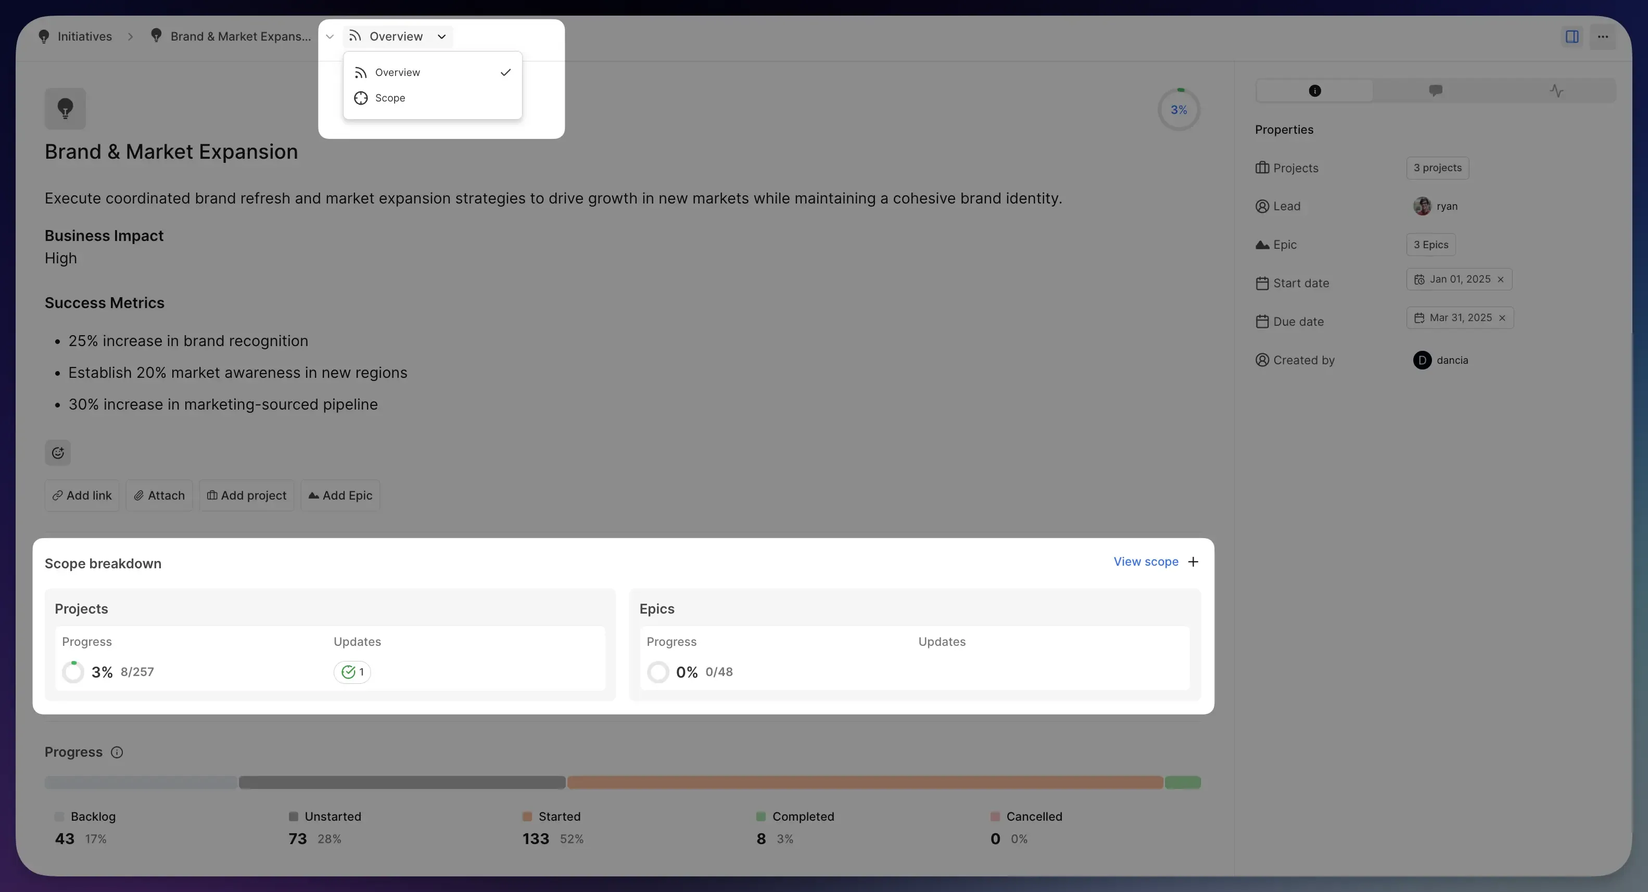
Task: Expand scope details with the plus icon
Action: pos(1194,562)
